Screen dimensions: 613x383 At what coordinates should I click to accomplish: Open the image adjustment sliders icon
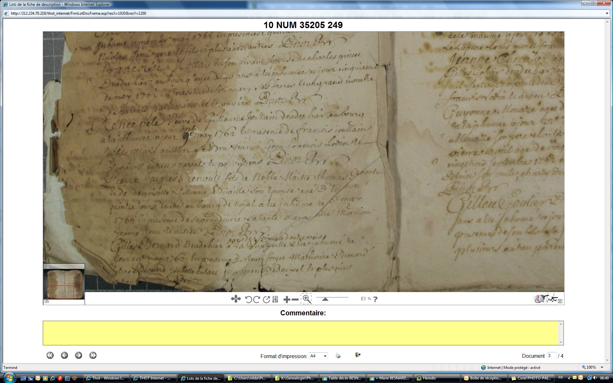(x=276, y=299)
